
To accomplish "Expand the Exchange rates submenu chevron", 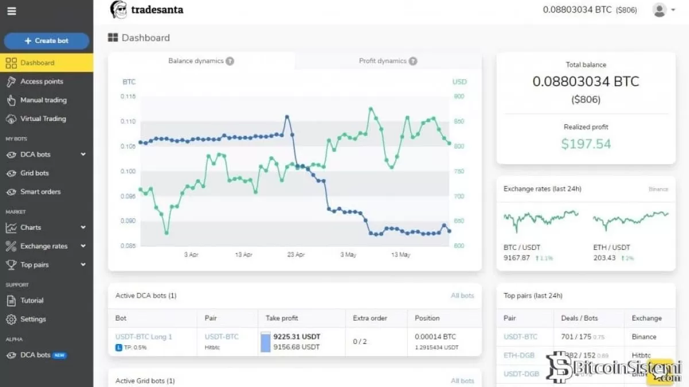I will pyautogui.click(x=83, y=247).
